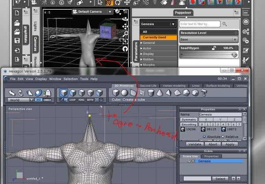This screenshot has width=265, height=184.
Task: Click the Symmetry button in Properties
Action: pos(189,120)
